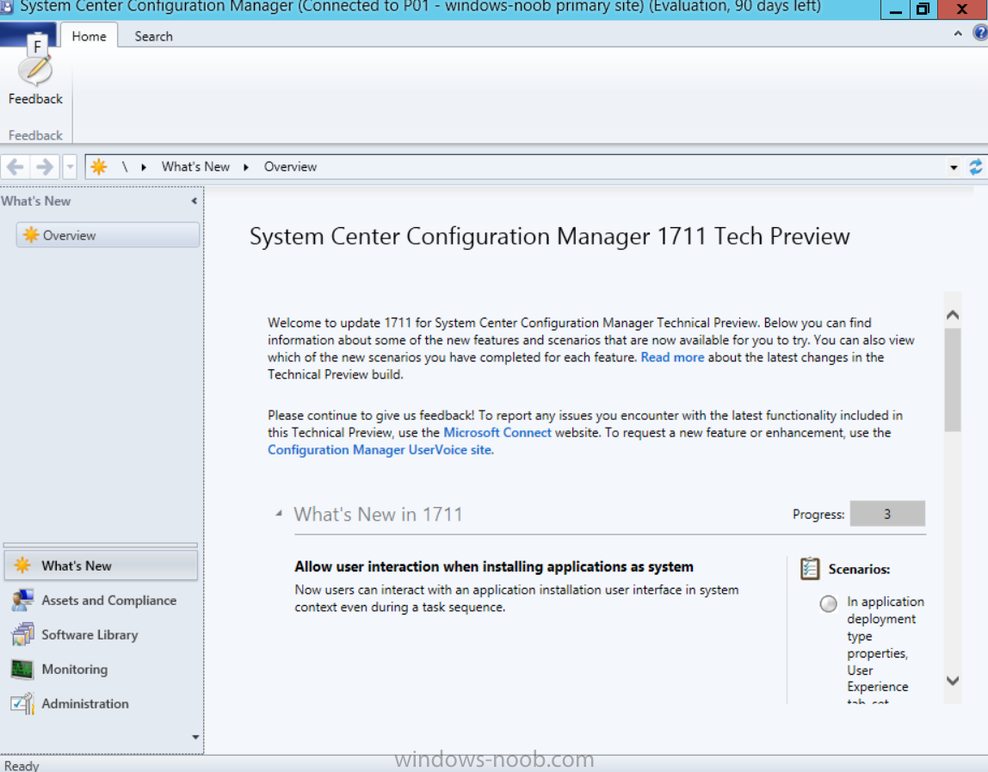The height and width of the screenshot is (772, 988).
Task: Click the 'Ready' status bar text
Action: 22,765
